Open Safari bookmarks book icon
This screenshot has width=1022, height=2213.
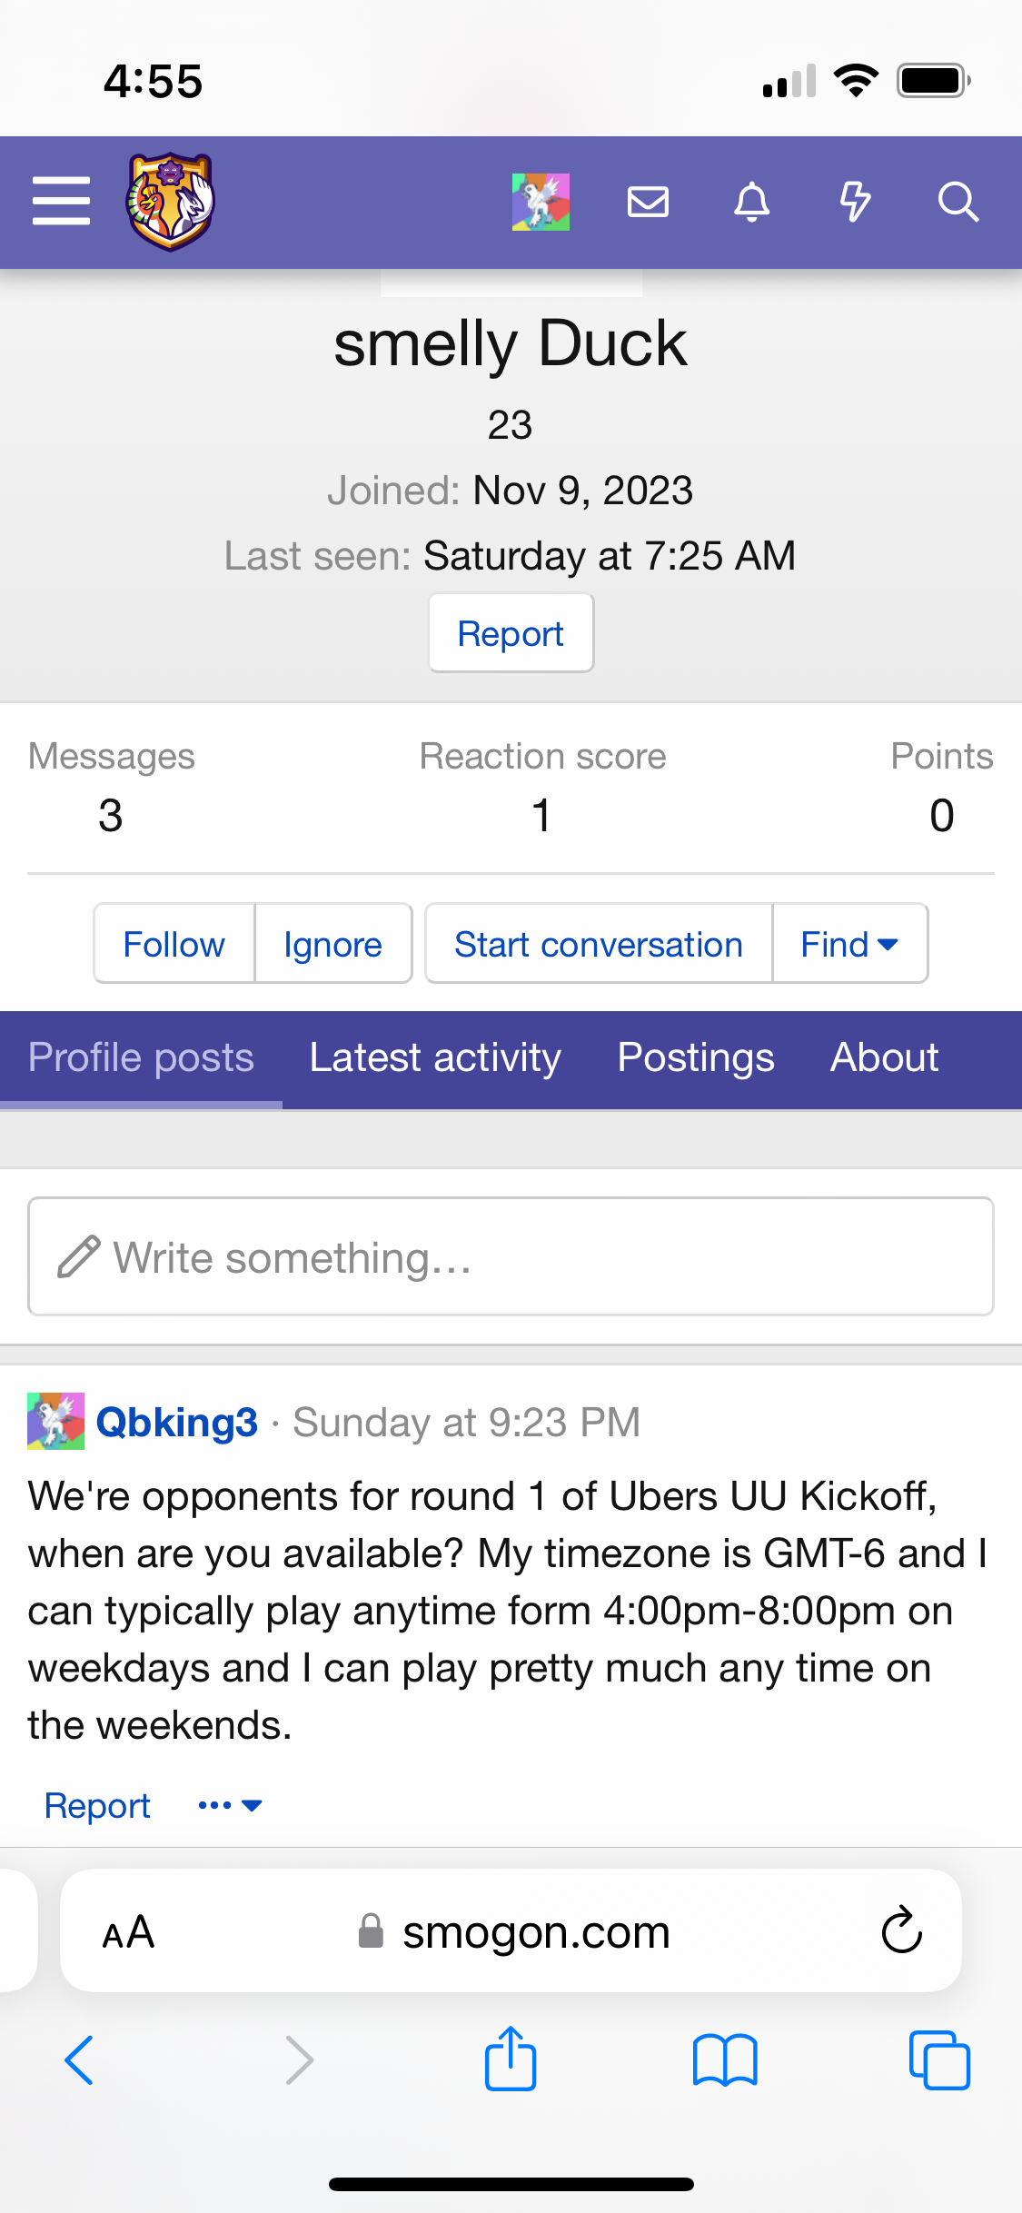coord(725,2059)
